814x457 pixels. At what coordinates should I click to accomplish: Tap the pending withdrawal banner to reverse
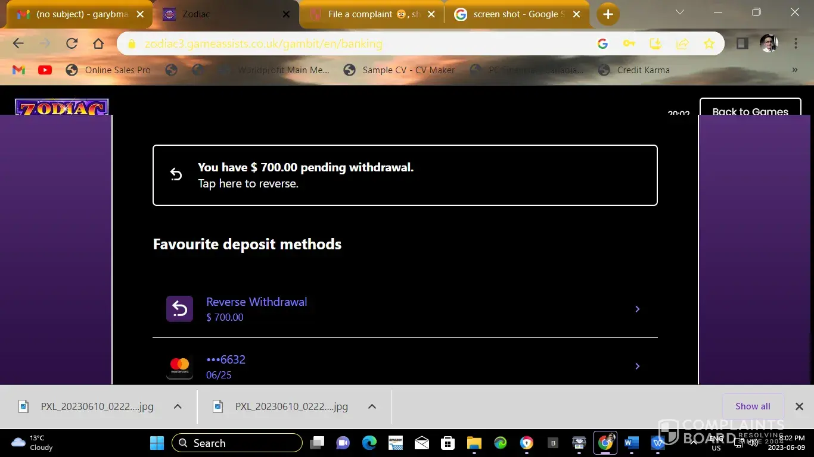click(x=405, y=175)
